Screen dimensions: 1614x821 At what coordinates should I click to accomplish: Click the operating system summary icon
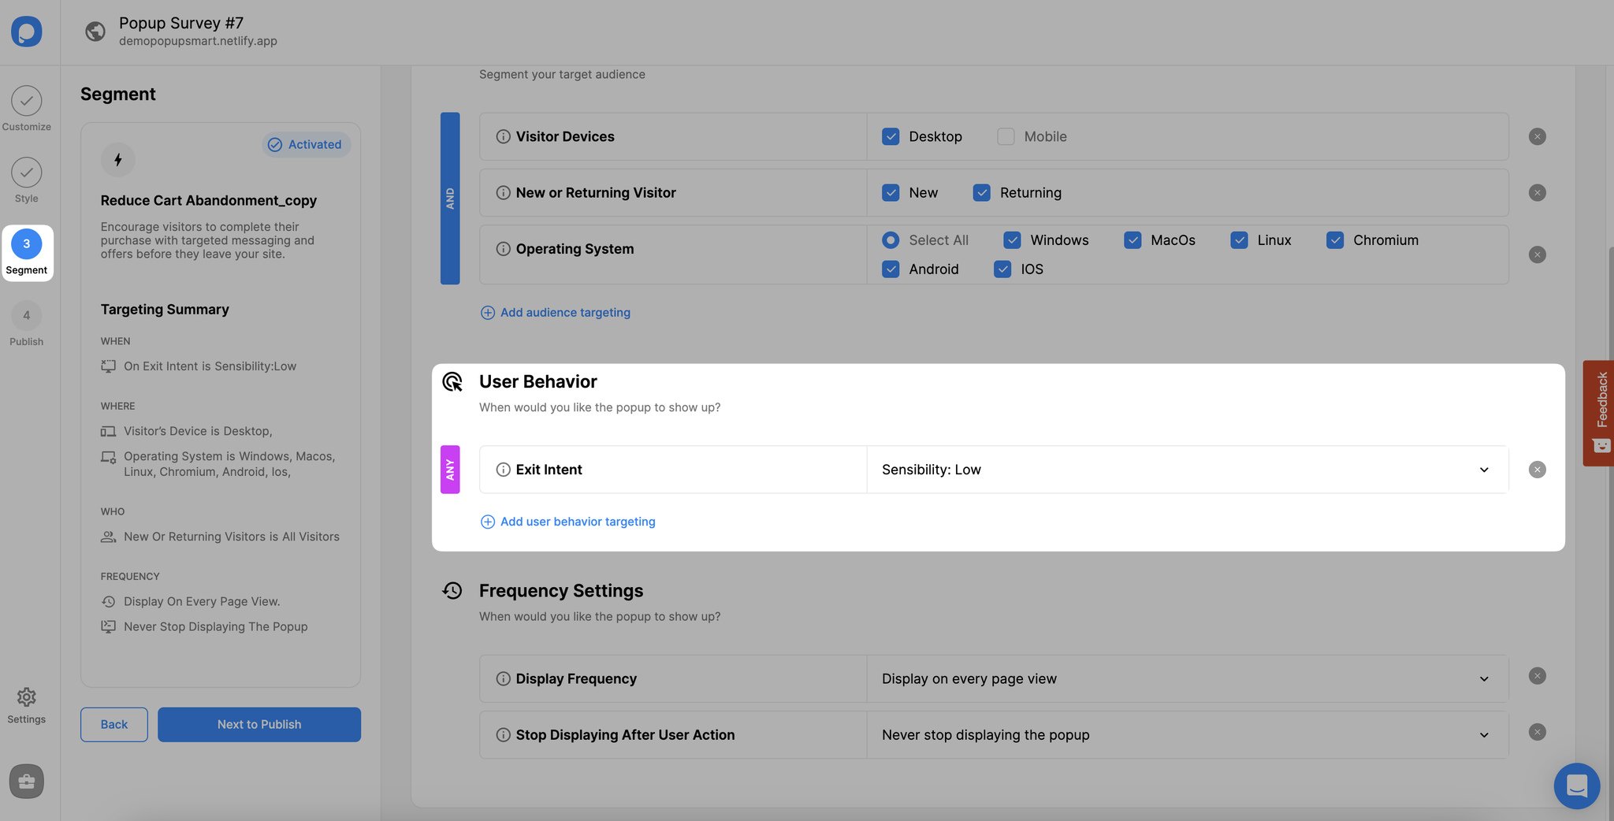108,457
